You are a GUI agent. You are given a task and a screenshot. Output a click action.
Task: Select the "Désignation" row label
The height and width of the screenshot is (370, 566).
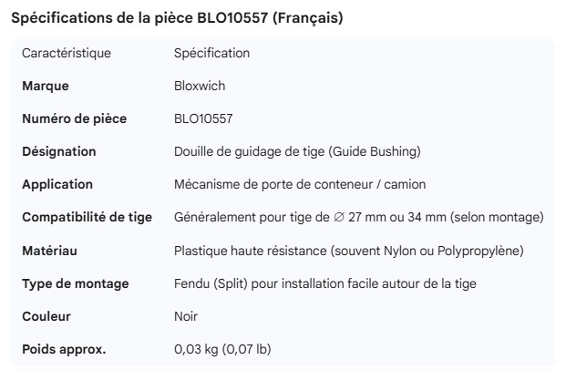(x=59, y=151)
